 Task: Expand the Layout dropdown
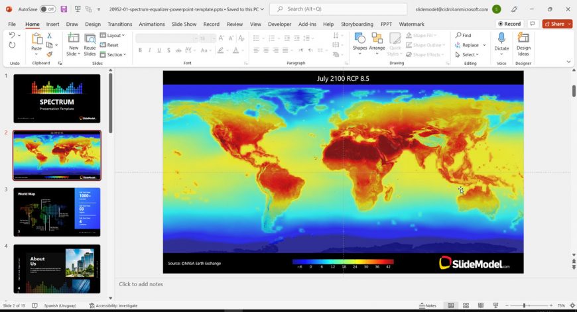[113, 35]
